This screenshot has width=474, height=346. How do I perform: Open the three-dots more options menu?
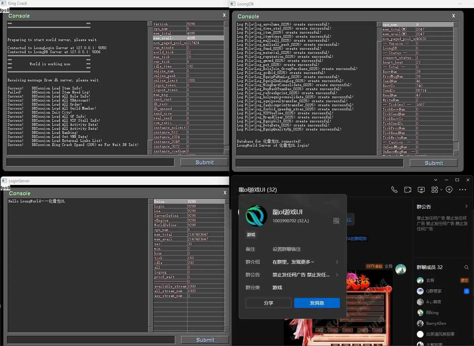click(x=463, y=190)
